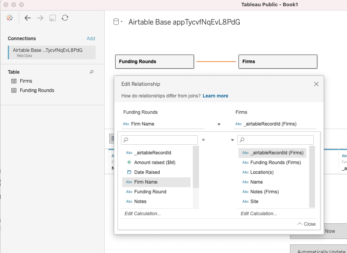
Task: Select the Firms table in sidebar
Action: 26,81
